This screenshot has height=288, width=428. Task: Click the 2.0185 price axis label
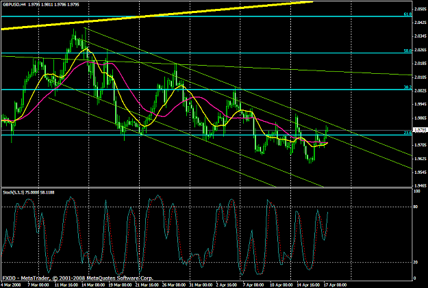point(420,64)
